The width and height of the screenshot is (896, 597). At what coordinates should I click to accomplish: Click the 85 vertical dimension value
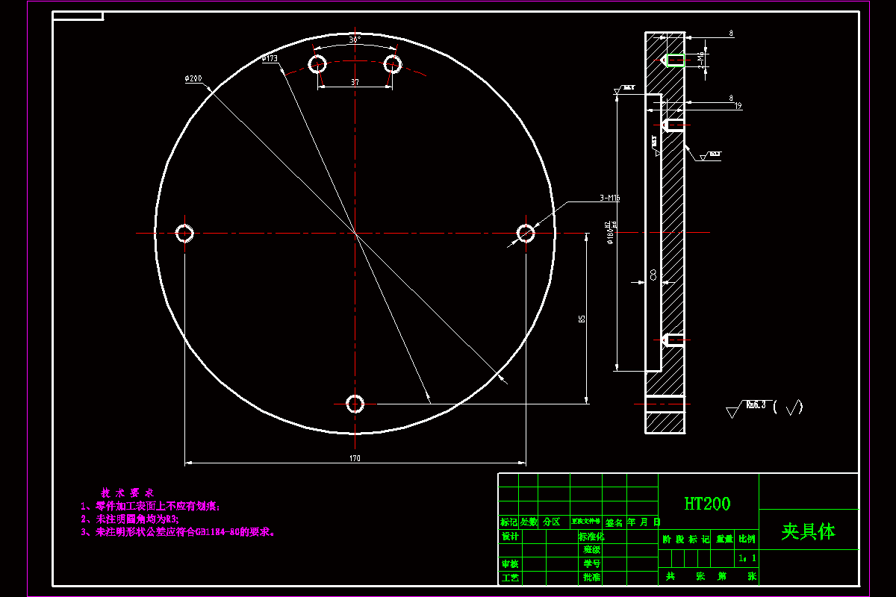[x=582, y=319]
